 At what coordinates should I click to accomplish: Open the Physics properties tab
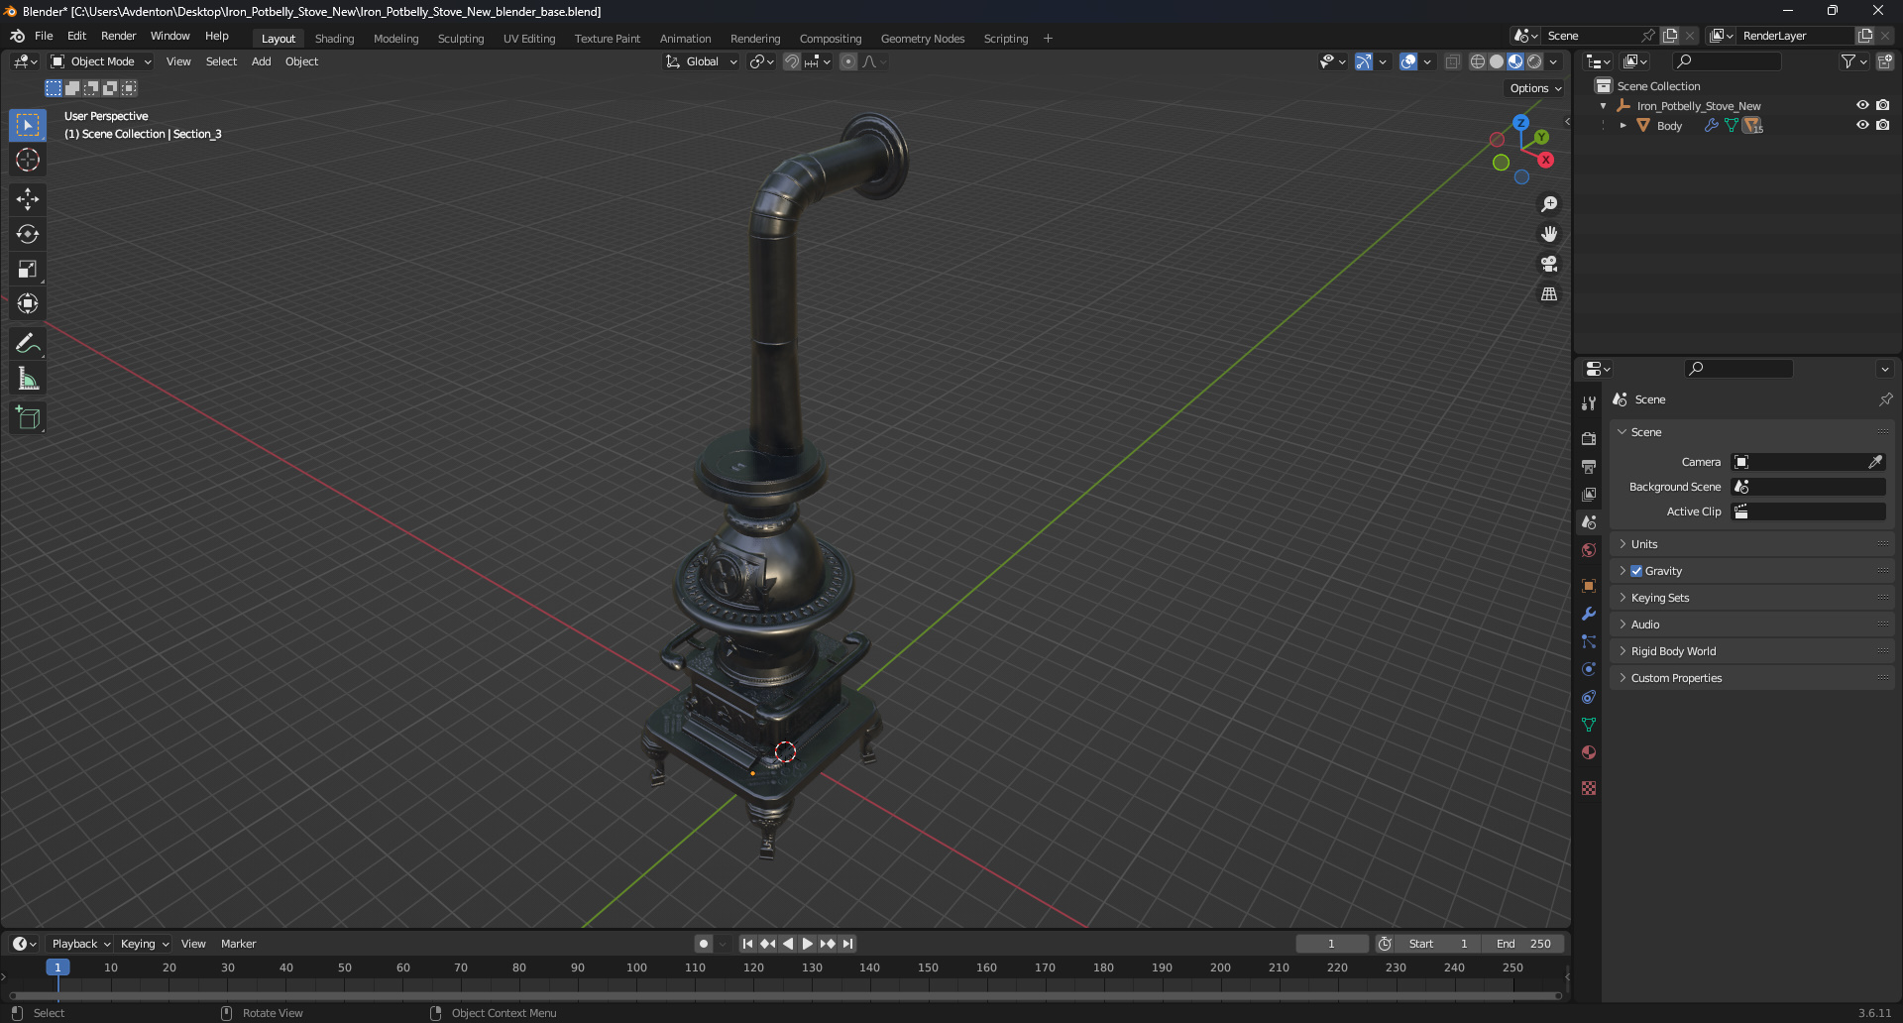tap(1589, 669)
